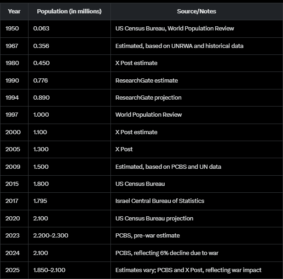
Task: Click 'US Census Bureau' in the 2015 row
Action: click(140, 184)
